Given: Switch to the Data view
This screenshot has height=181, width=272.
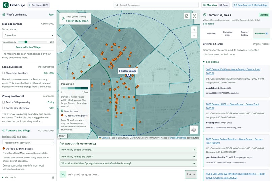Looking at the screenshot, I should [224, 5].
